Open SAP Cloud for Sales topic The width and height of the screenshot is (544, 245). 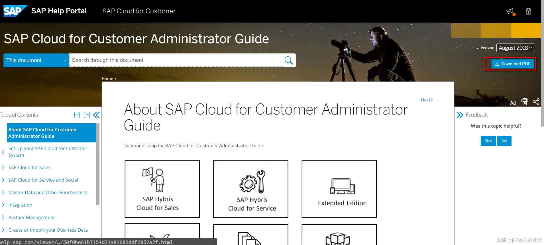29,167
